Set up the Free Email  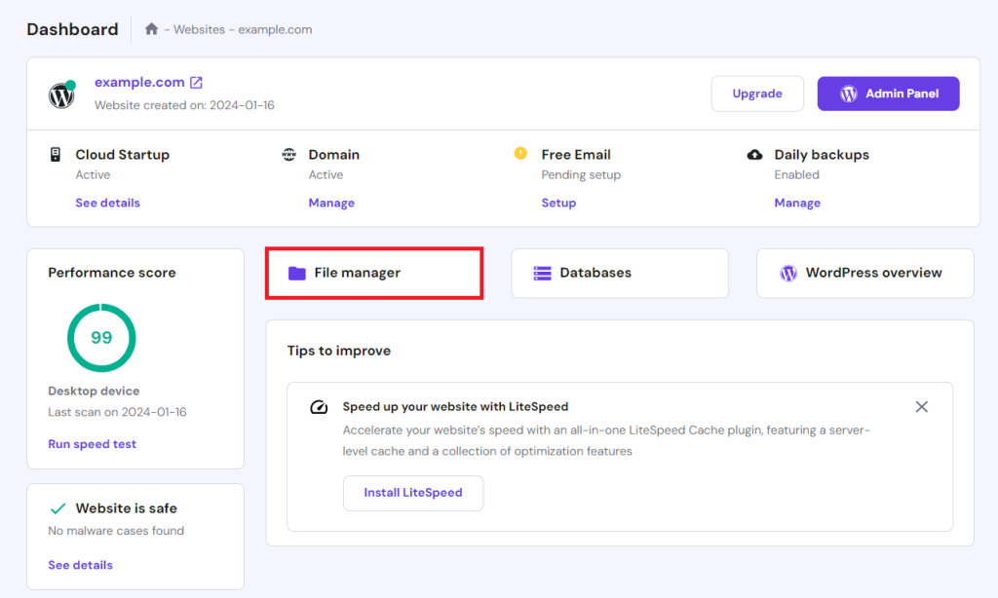coord(558,203)
